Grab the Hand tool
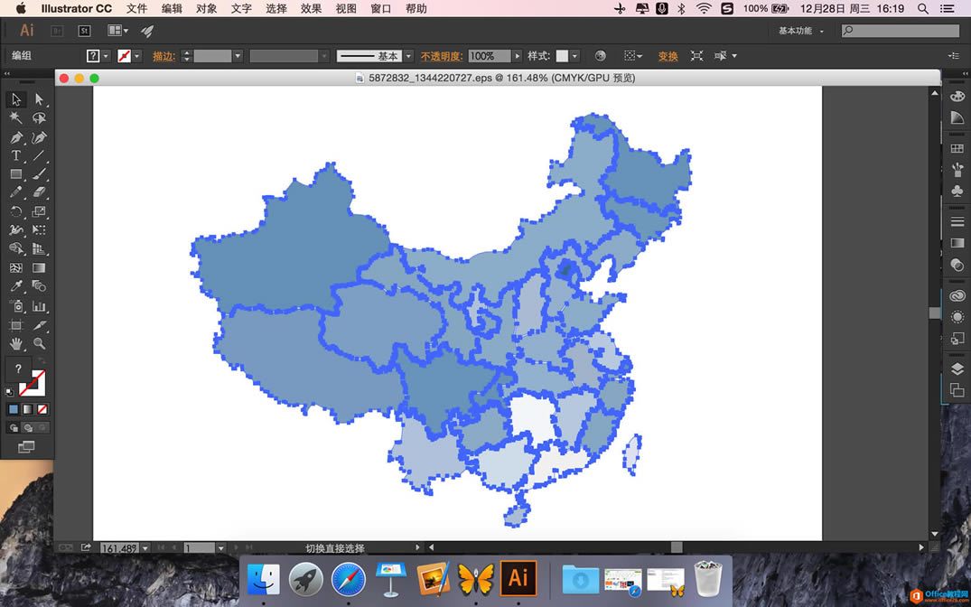971x607 pixels. click(x=14, y=341)
